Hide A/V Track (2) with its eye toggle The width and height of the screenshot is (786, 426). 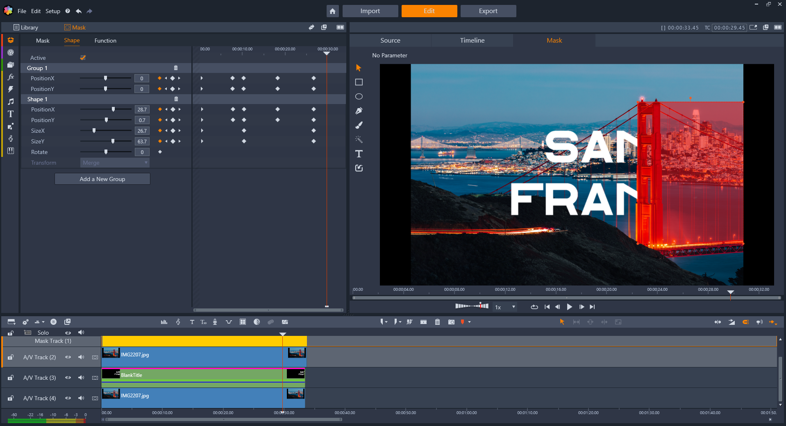[x=68, y=357]
